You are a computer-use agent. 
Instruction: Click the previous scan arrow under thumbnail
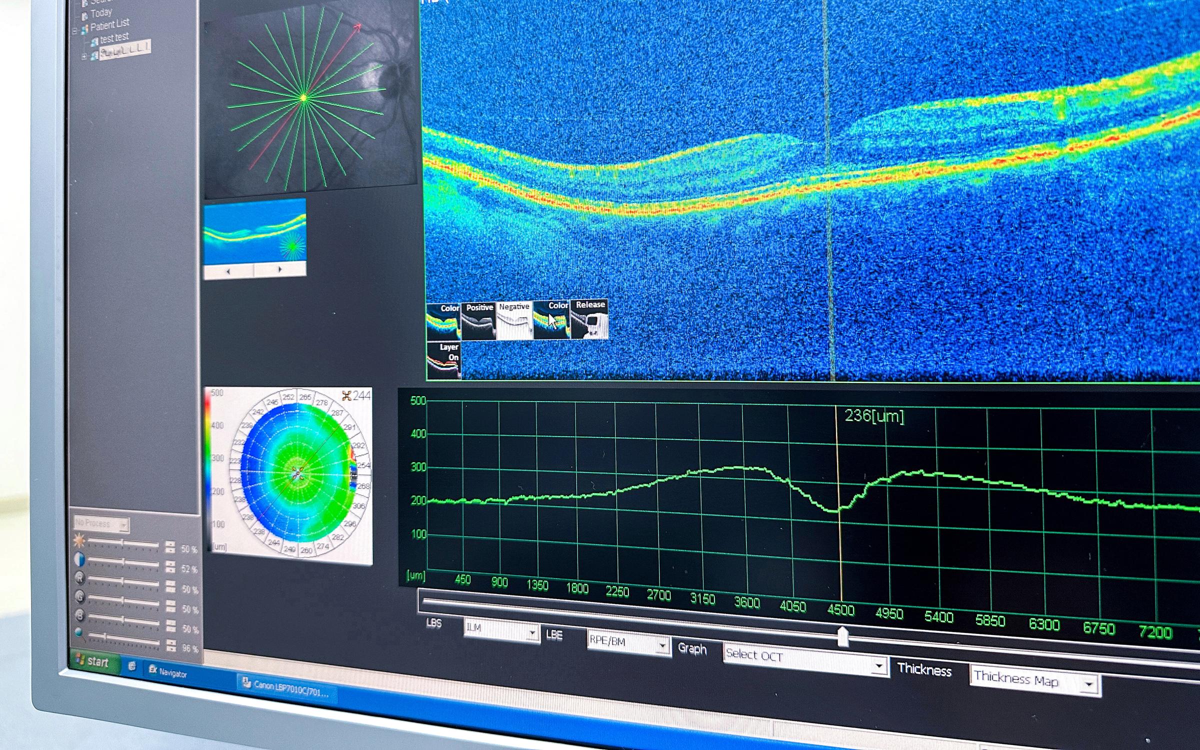click(228, 271)
